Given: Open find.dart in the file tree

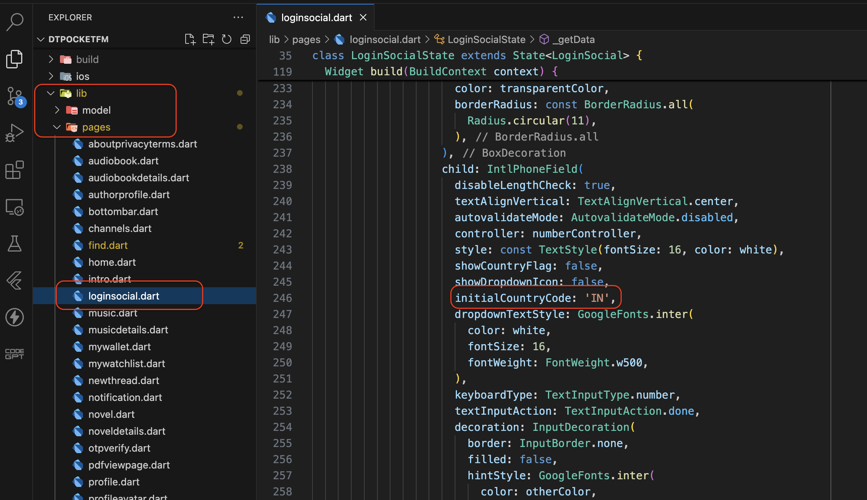Looking at the screenshot, I should click(x=108, y=245).
